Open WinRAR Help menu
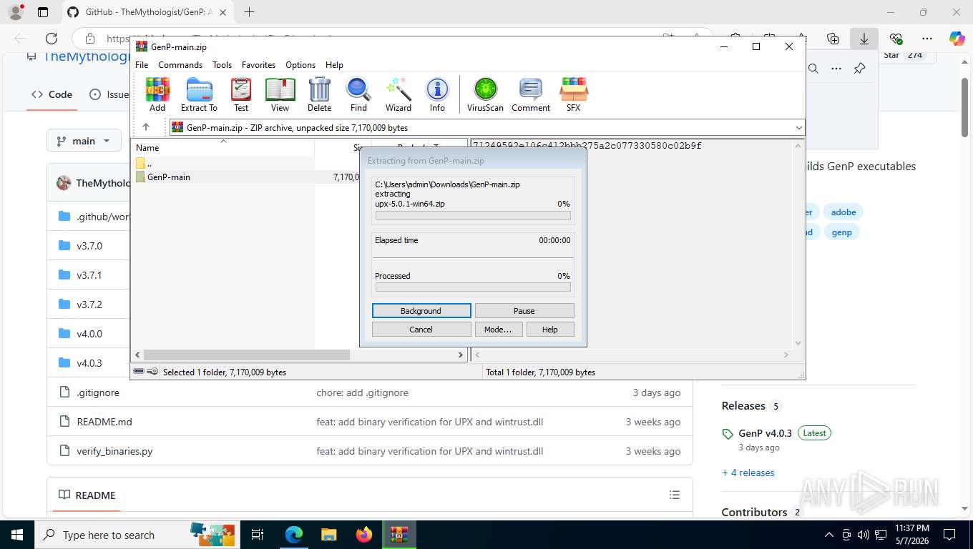The width and height of the screenshot is (973, 549). click(334, 64)
